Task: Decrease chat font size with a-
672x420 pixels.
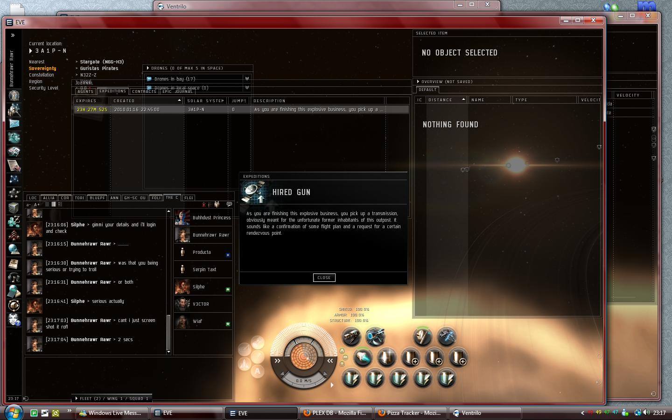Action: [28, 205]
